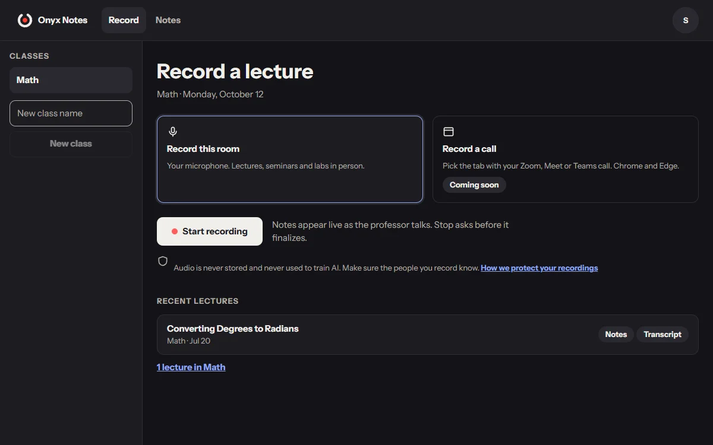
Task: Click the New class button
Action: (x=71, y=144)
